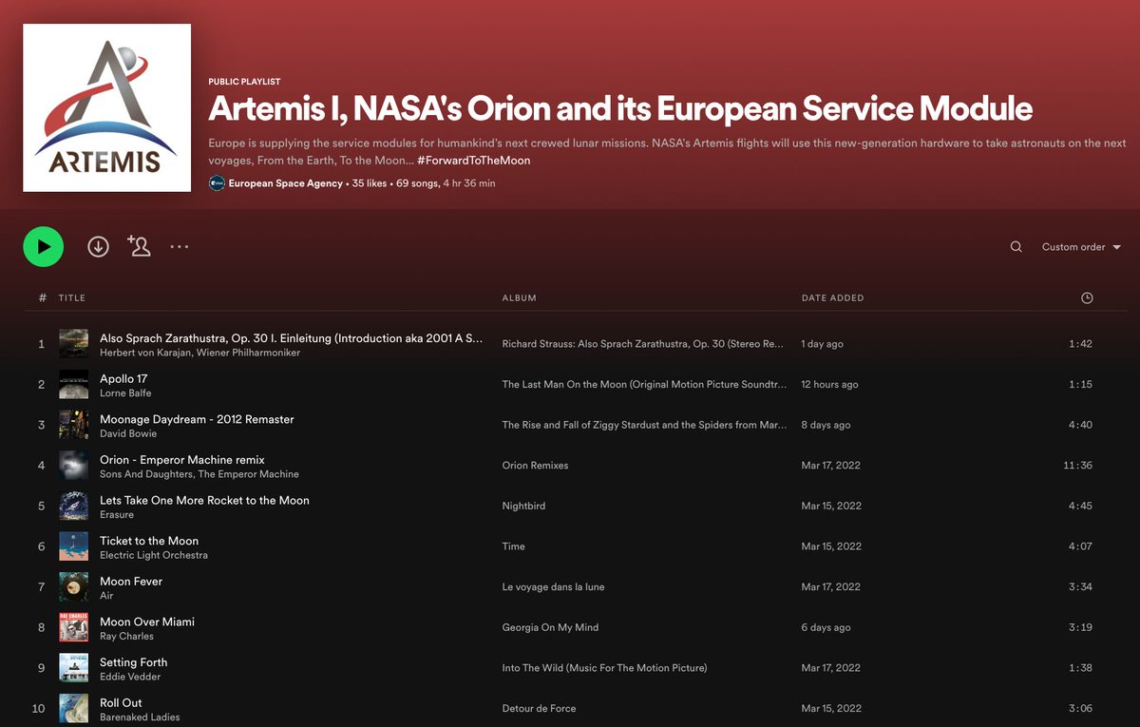1140x727 pixels.
Task: Open the three-dots more options menu
Action: tap(180, 247)
